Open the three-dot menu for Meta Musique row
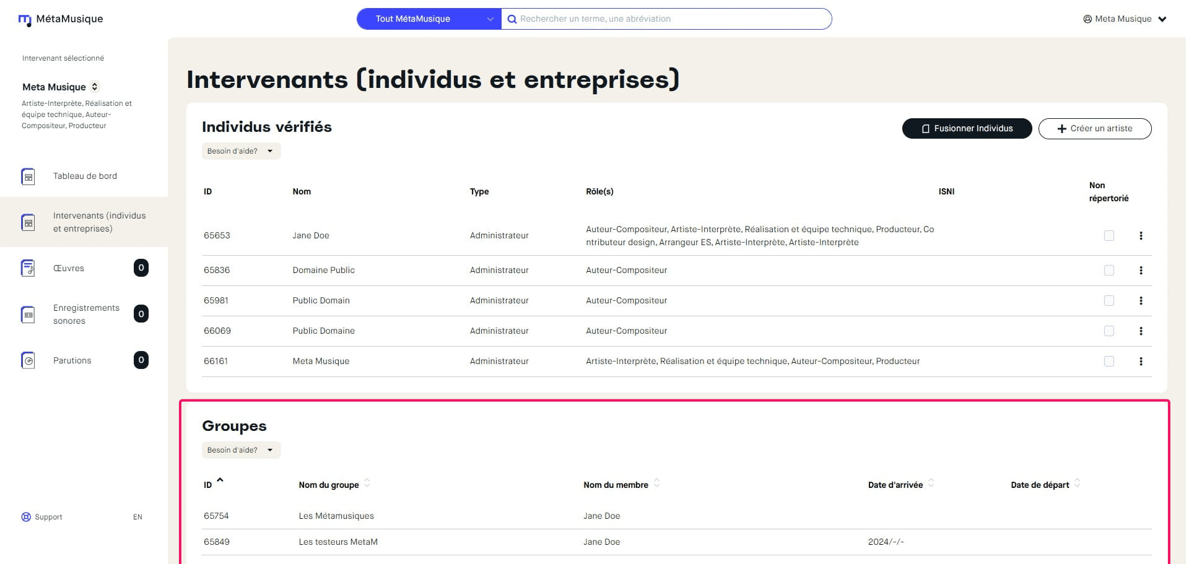The height and width of the screenshot is (564, 1189). coord(1141,362)
